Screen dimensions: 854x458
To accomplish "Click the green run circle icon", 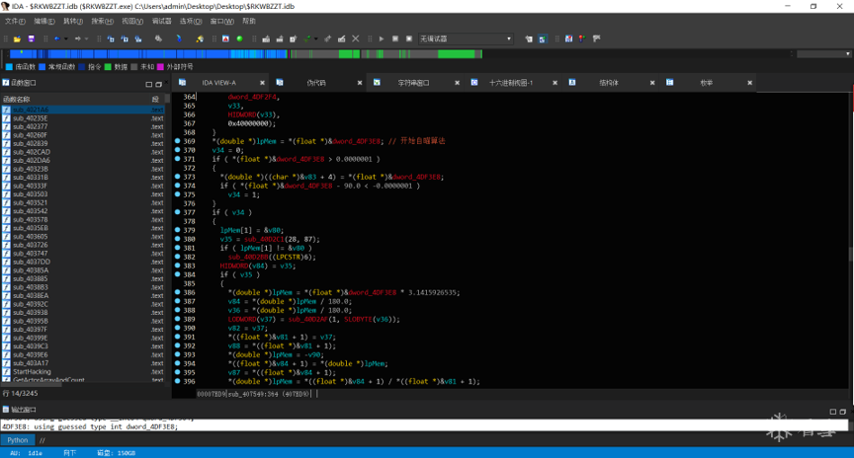I will (239, 39).
